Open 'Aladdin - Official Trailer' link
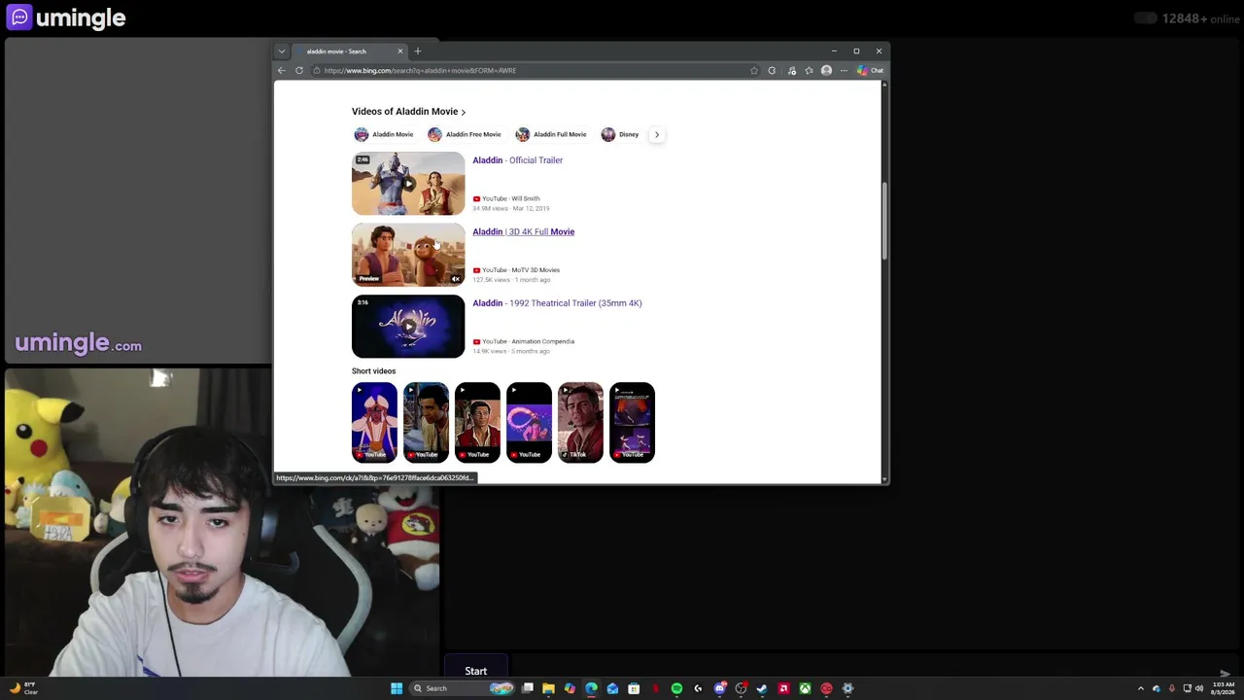 518,160
